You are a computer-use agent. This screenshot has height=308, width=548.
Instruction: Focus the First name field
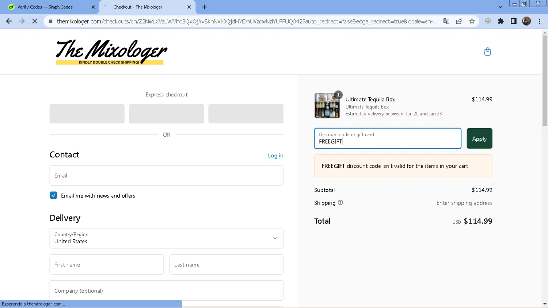click(107, 265)
